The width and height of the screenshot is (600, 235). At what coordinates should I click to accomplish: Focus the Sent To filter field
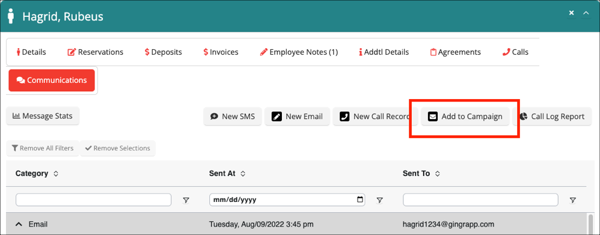[480, 200]
